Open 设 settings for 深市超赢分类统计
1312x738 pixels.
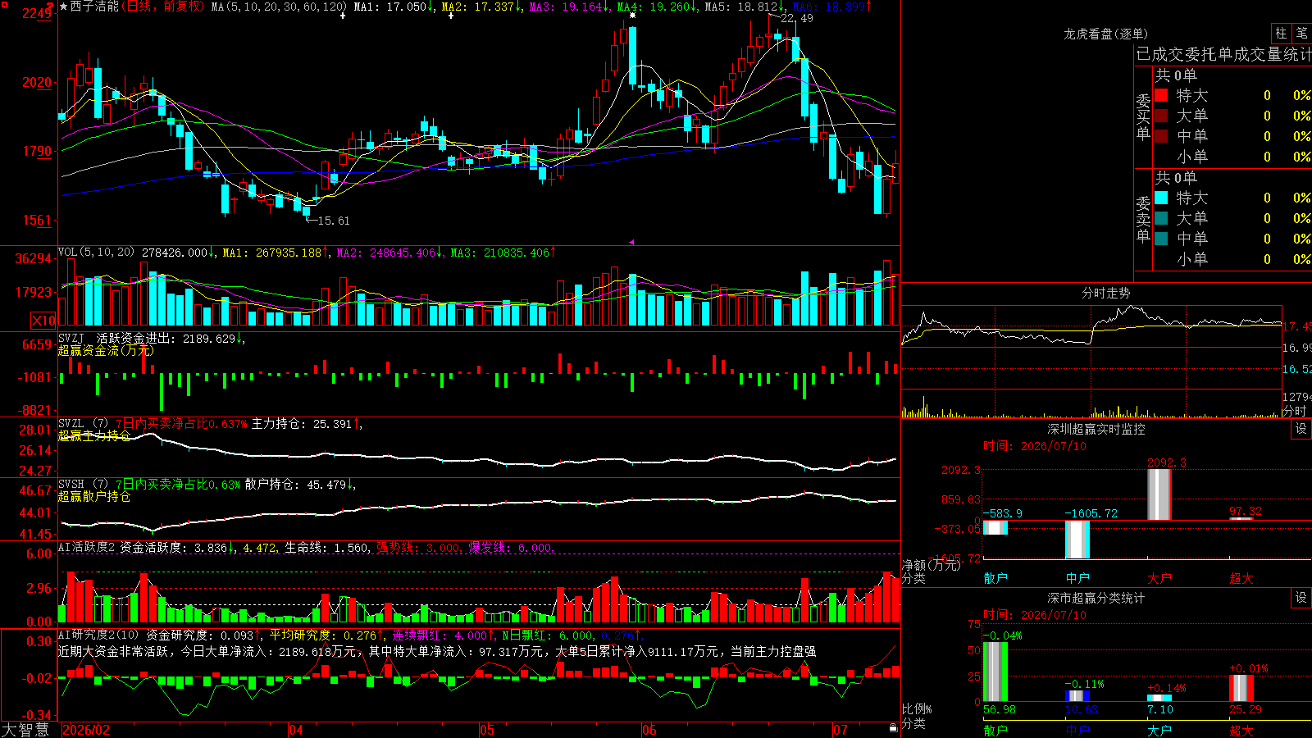[x=1301, y=598]
